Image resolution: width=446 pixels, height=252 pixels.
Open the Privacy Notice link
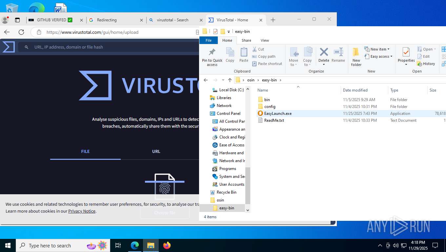tap(82, 211)
